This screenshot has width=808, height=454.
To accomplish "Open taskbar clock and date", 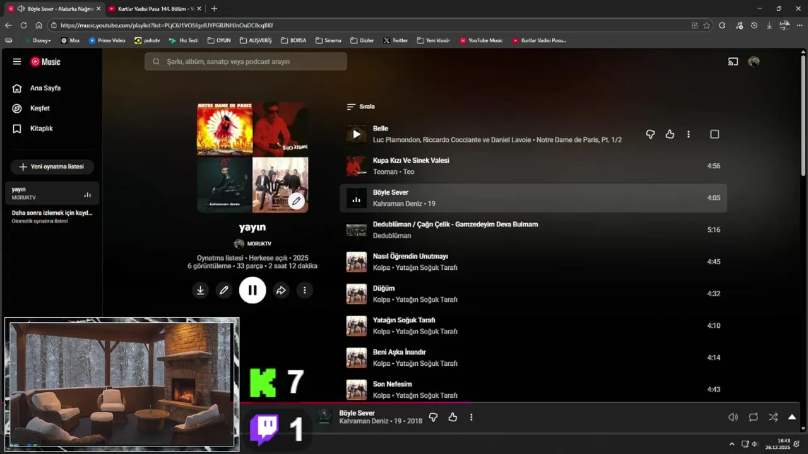I will (778, 444).
